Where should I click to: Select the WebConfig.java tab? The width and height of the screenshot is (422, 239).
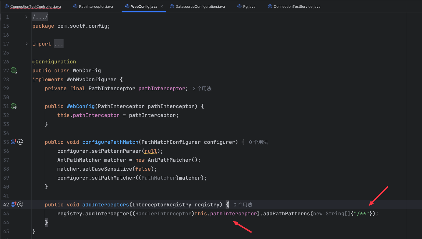(144, 6)
